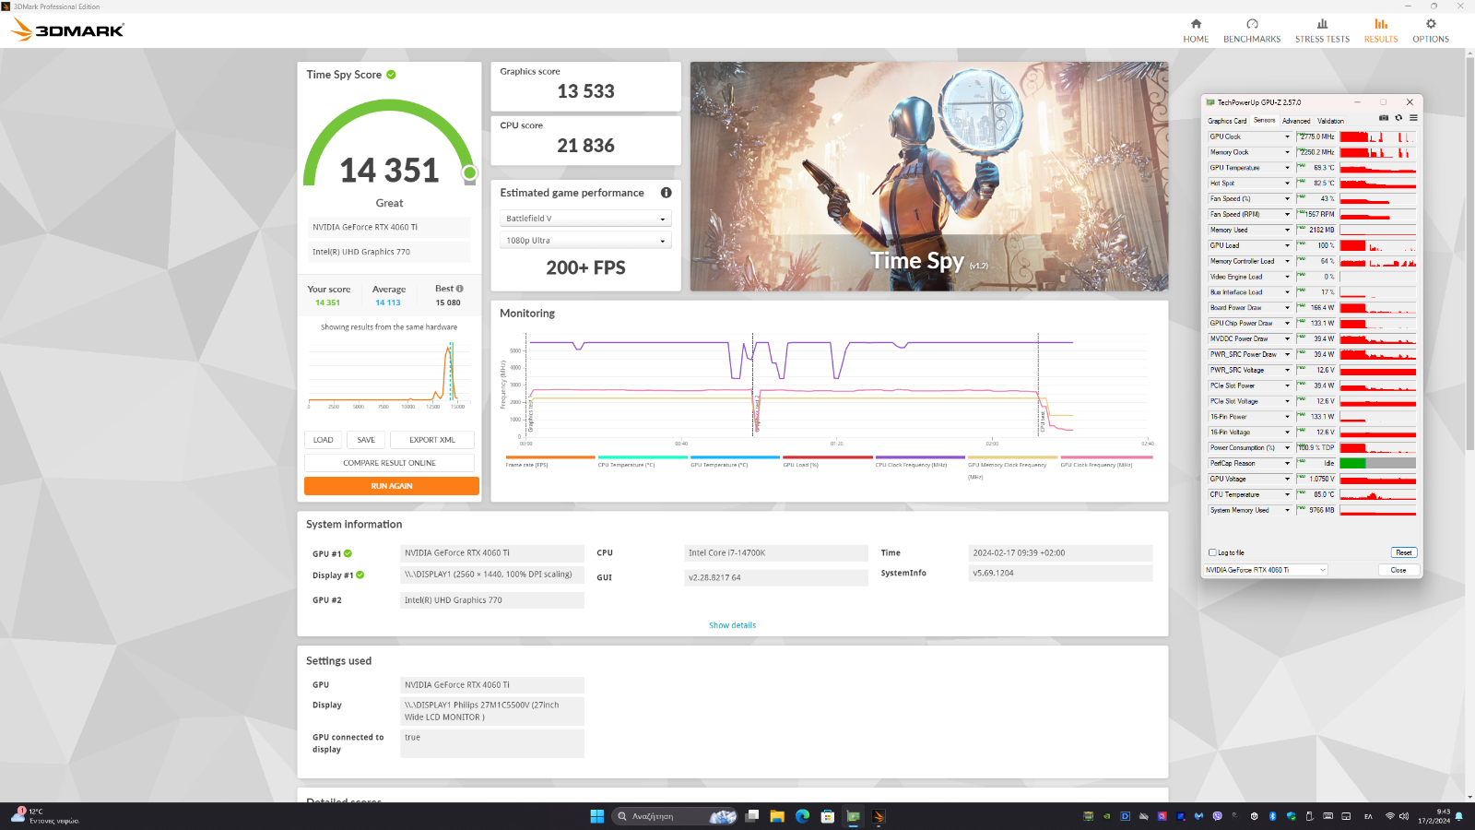Click the orange RUN AGAIN button
The image size is (1475, 830).
click(392, 486)
